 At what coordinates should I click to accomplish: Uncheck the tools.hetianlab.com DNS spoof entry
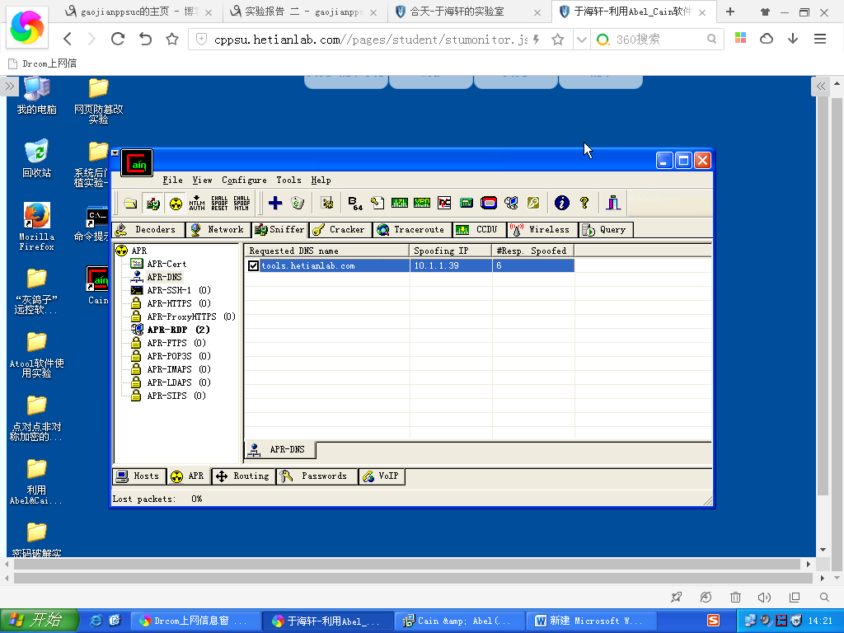click(253, 266)
